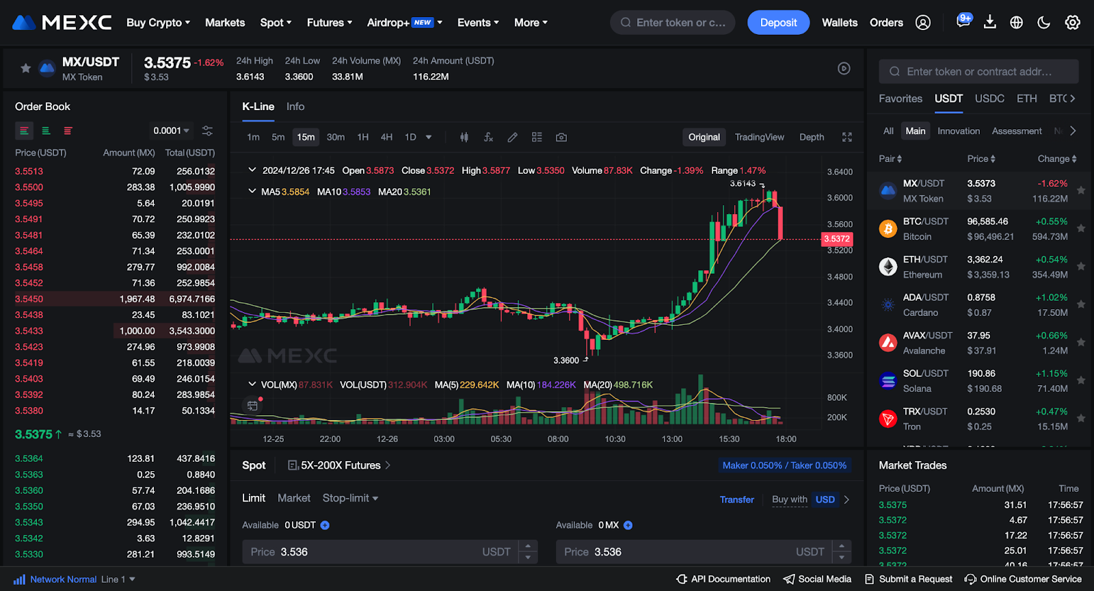Select Market order tab

(294, 498)
